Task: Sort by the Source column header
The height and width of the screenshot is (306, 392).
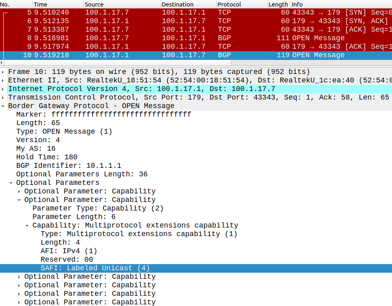Action: (122, 4)
